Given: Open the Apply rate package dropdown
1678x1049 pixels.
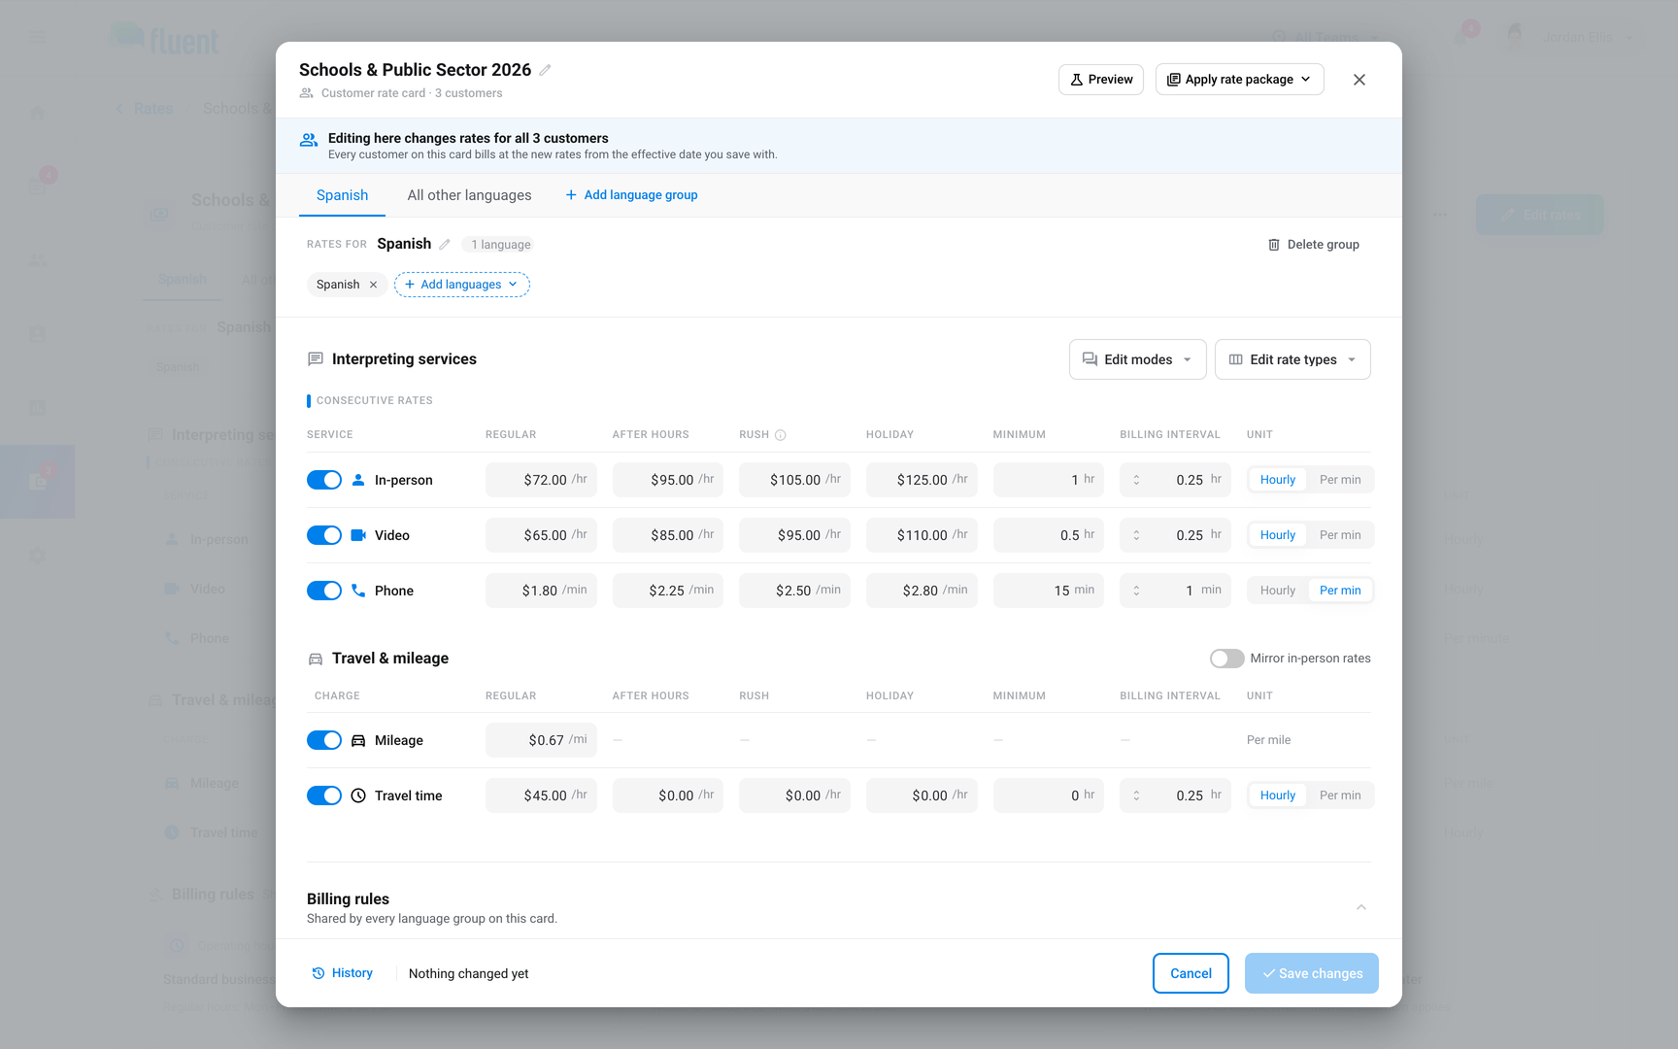Looking at the screenshot, I should point(1240,80).
